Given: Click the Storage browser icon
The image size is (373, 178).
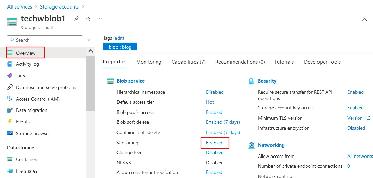Looking at the screenshot, I should point(10,133).
